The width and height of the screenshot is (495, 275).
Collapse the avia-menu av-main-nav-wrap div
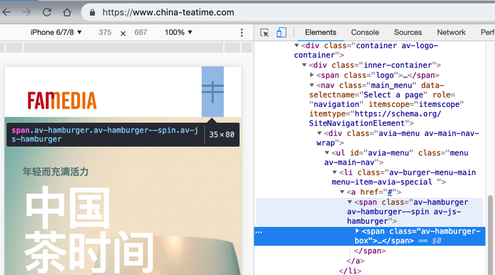pos(319,133)
